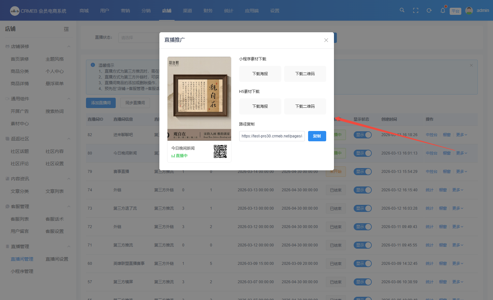Click the path URL input field
Image resolution: width=493 pixels, height=300 pixels.
pyautogui.click(x=272, y=136)
